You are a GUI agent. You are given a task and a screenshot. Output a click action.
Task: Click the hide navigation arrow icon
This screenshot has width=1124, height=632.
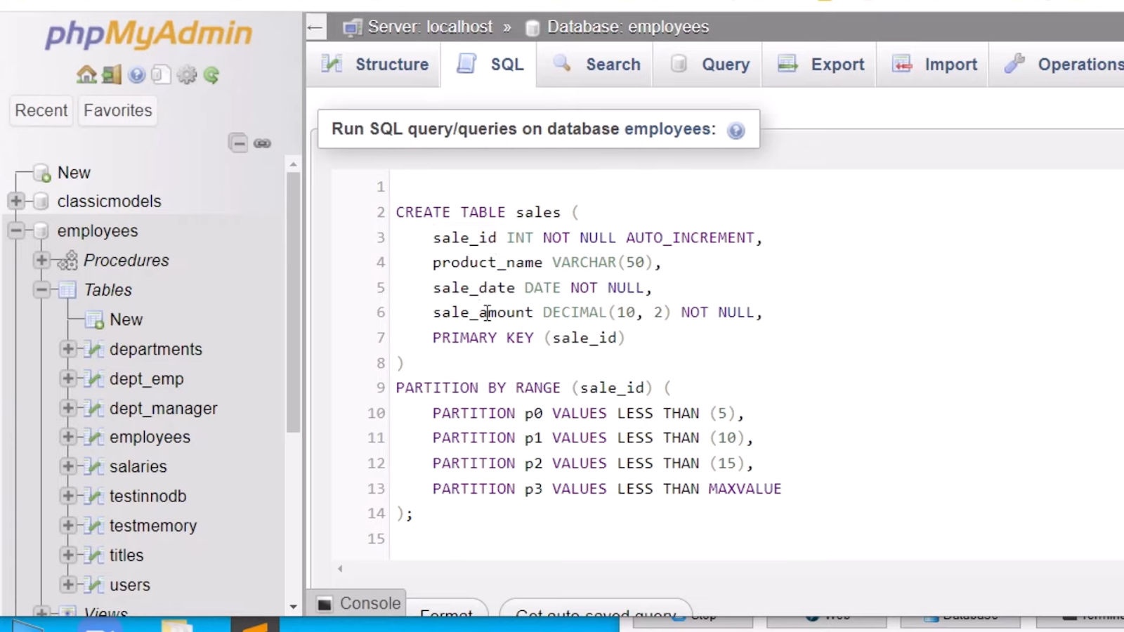tap(315, 28)
